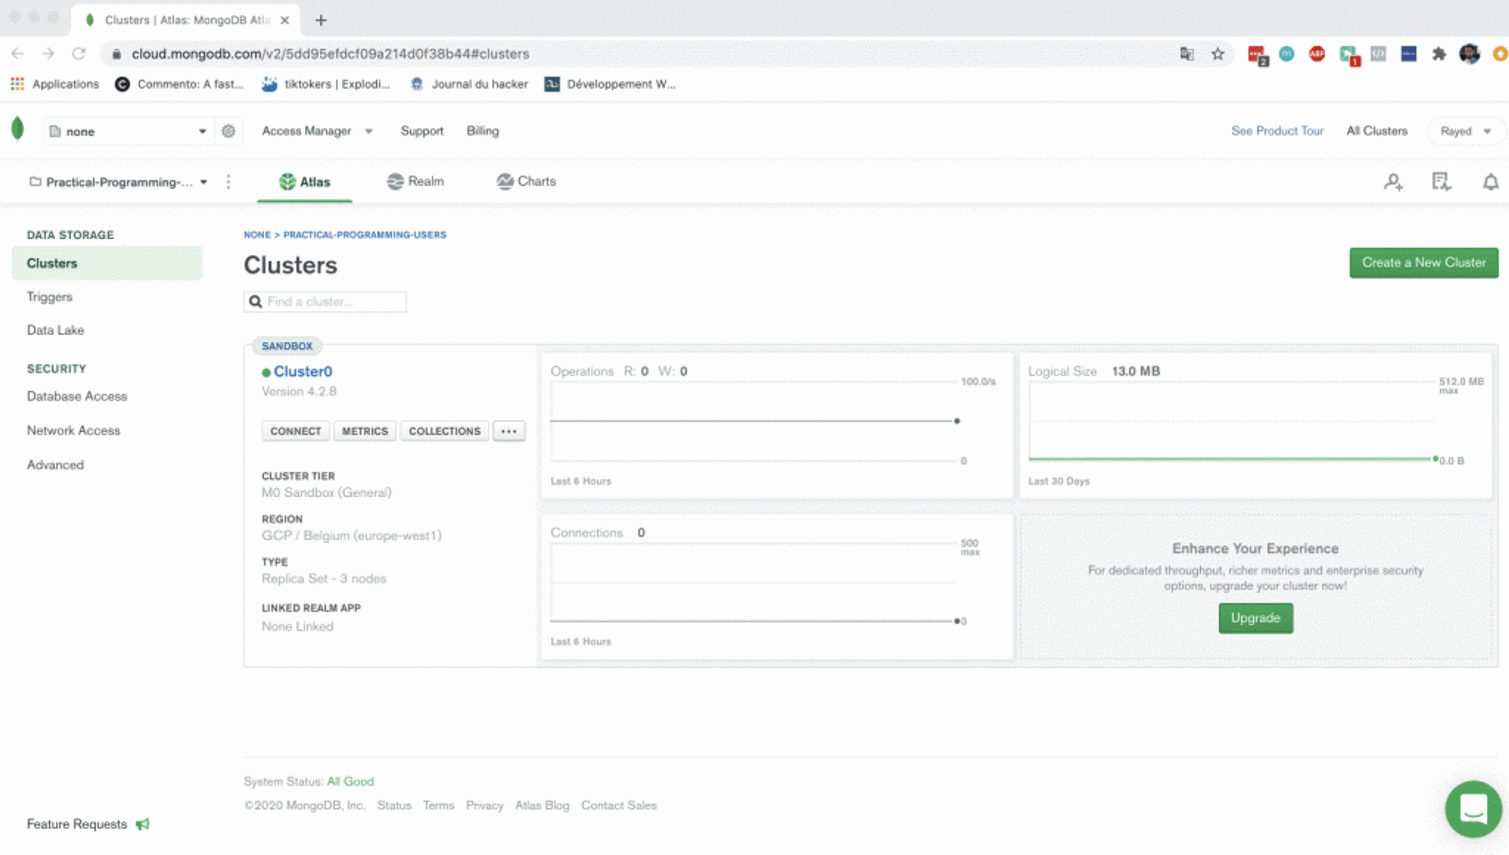
Task: Open the Terms footer link
Action: tap(439, 806)
